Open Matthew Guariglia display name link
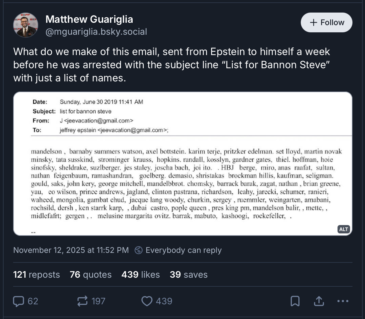The width and height of the screenshot is (365, 319). (x=89, y=19)
